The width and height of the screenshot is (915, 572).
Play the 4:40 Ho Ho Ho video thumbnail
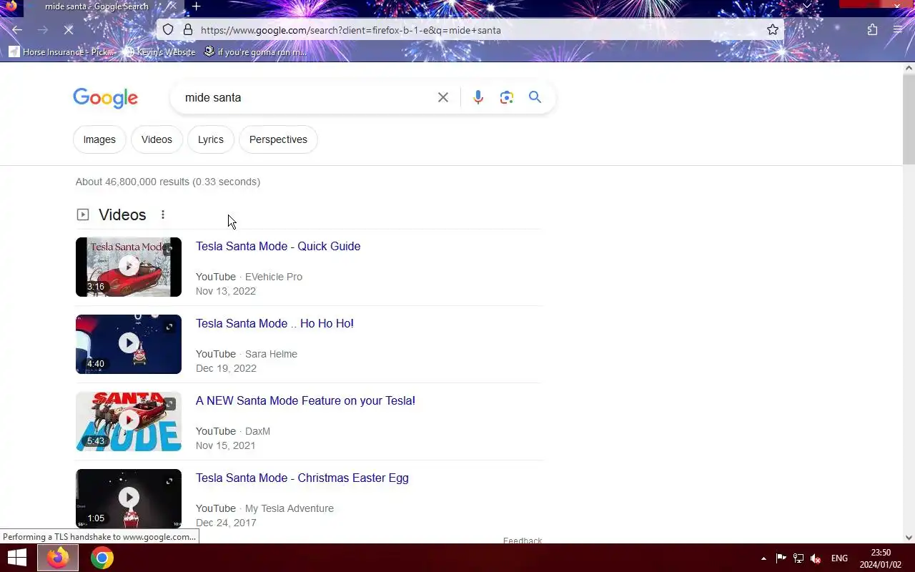(x=129, y=344)
